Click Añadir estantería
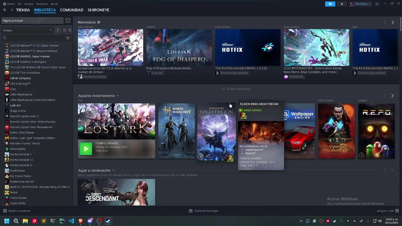This screenshot has width=402, height=226. pyautogui.click(x=236, y=89)
